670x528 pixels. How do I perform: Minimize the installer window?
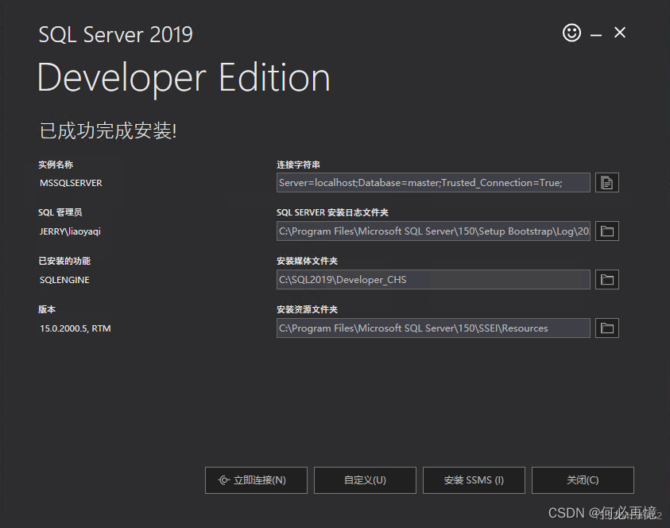tap(596, 33)
